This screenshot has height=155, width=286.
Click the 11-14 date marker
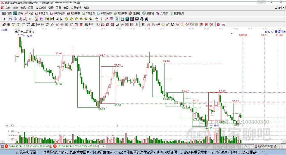coord(279,35)
